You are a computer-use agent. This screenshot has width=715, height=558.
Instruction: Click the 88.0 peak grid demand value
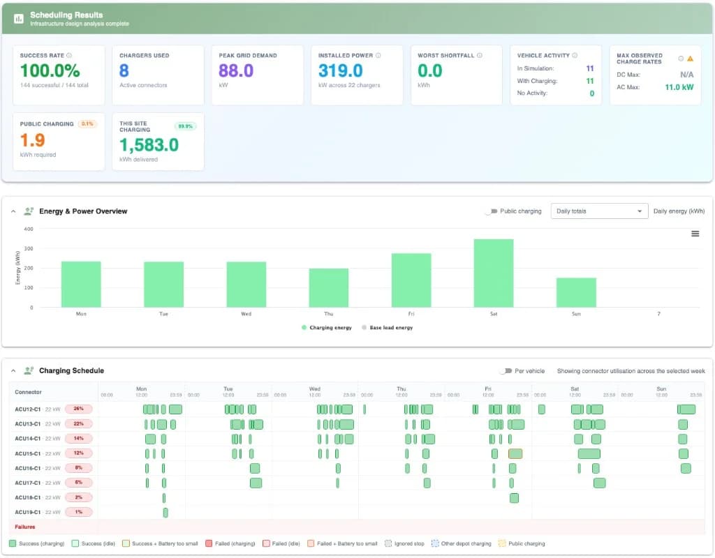pos(236,70)
